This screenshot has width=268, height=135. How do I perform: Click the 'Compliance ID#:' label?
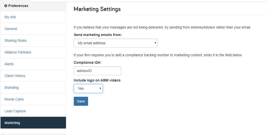(x=88, y=63)
